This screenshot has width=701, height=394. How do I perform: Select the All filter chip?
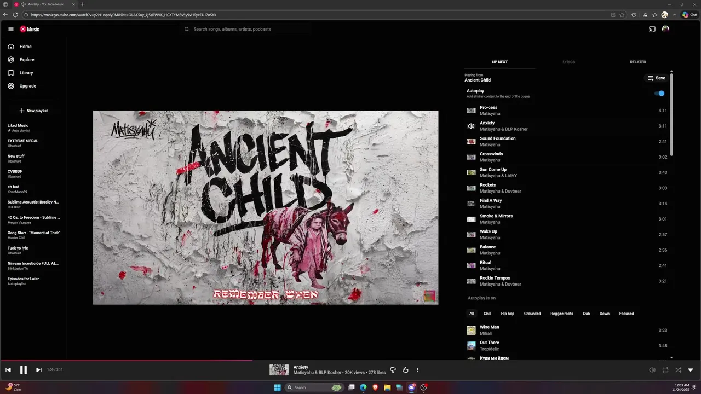coord(472,314)
